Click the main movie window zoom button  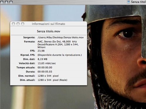(x=11, y=2)
